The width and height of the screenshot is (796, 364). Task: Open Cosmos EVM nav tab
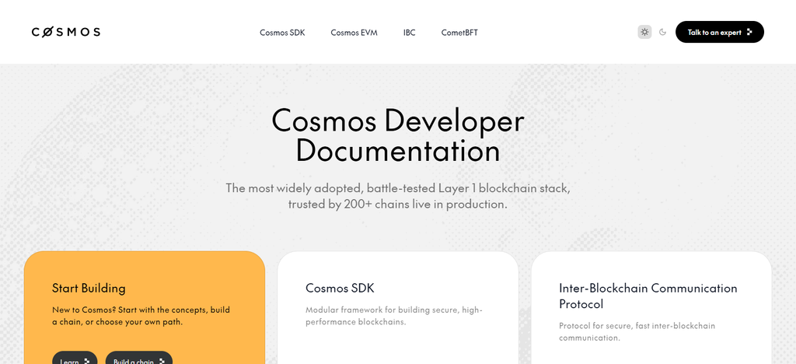point(354,33)
